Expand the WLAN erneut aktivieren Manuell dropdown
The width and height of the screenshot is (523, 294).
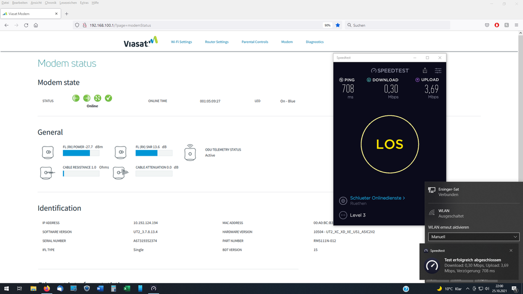click(x=473, y=237)
